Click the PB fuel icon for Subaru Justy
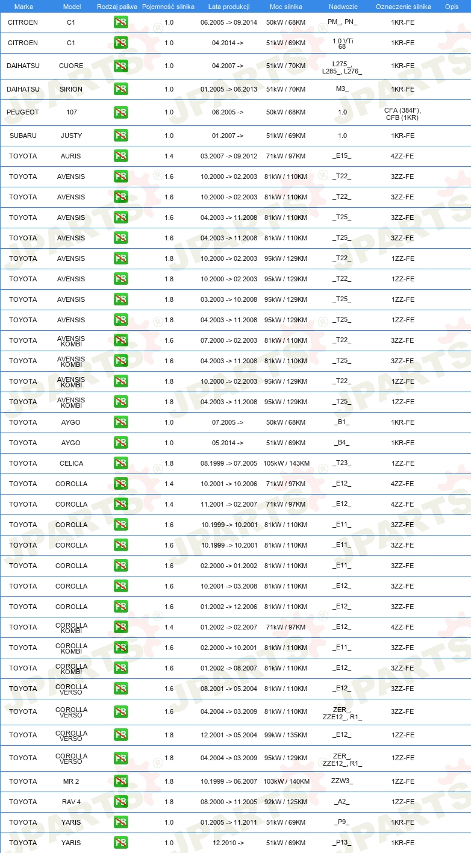 [x=120, y=136]
